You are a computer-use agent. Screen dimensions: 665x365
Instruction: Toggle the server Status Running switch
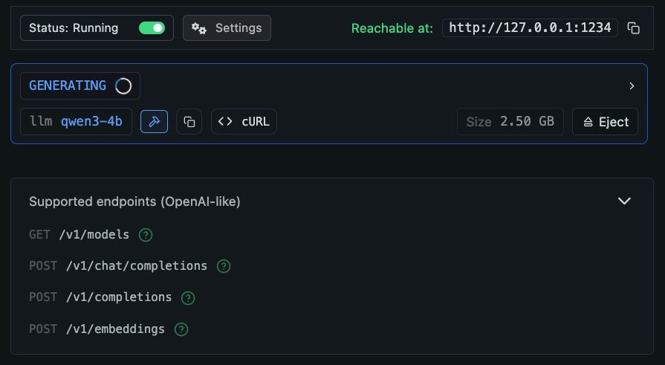click(x=152, y=28)
